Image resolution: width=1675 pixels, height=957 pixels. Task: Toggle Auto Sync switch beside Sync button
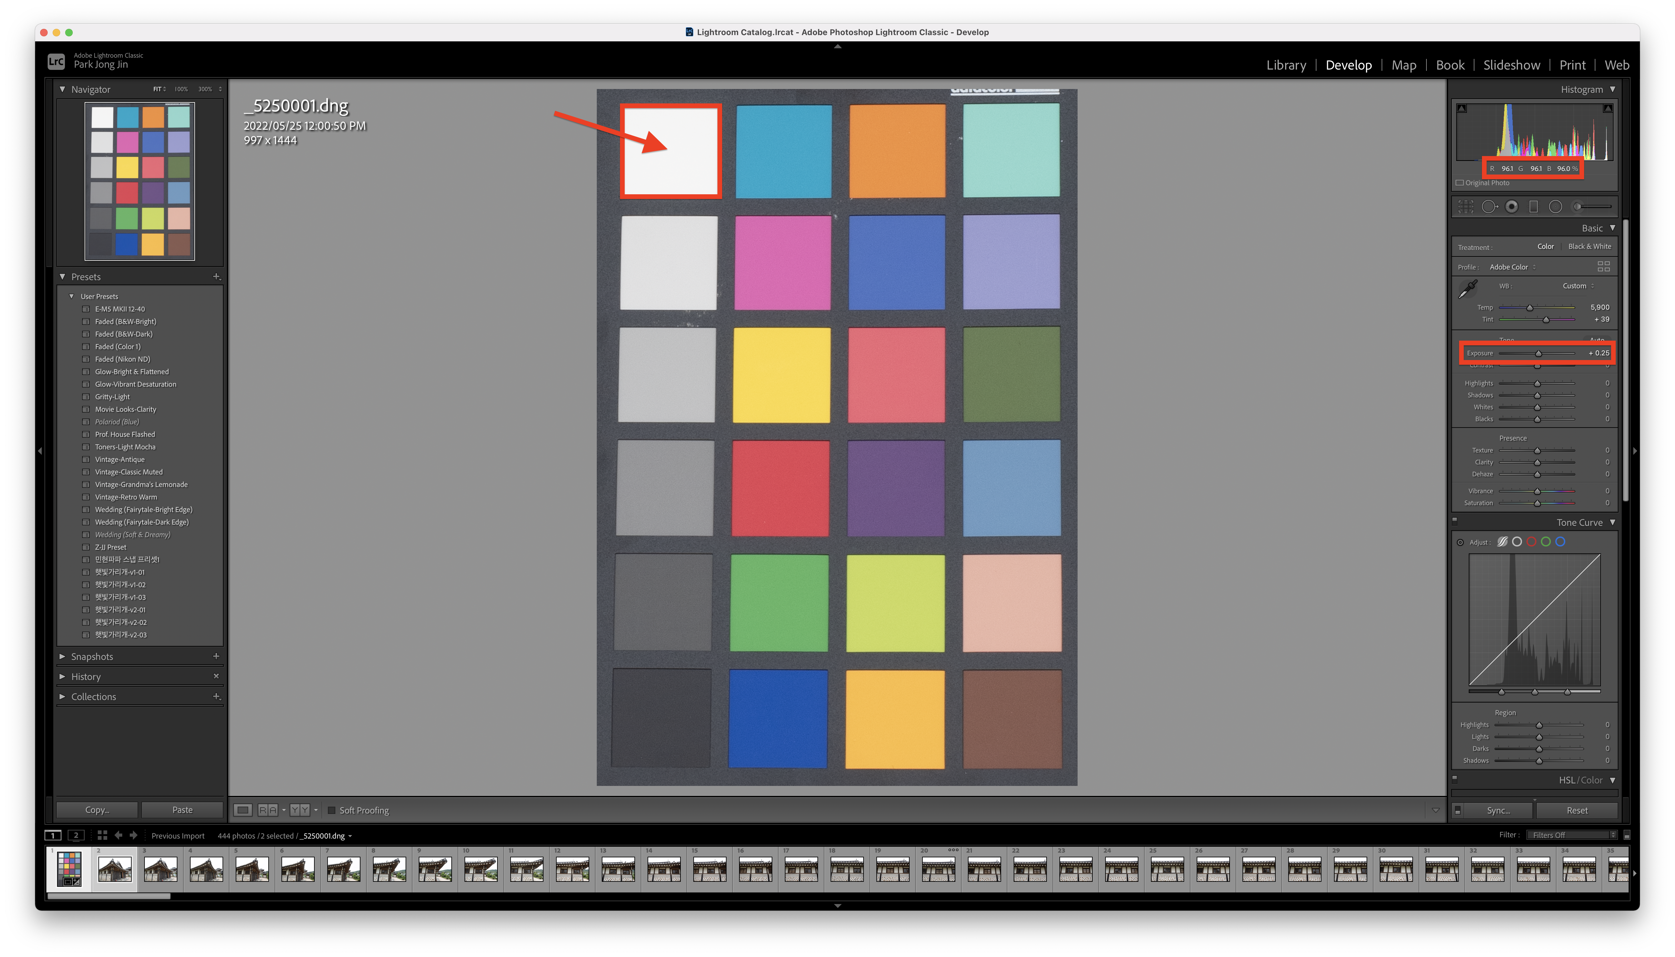point(1457,810)
